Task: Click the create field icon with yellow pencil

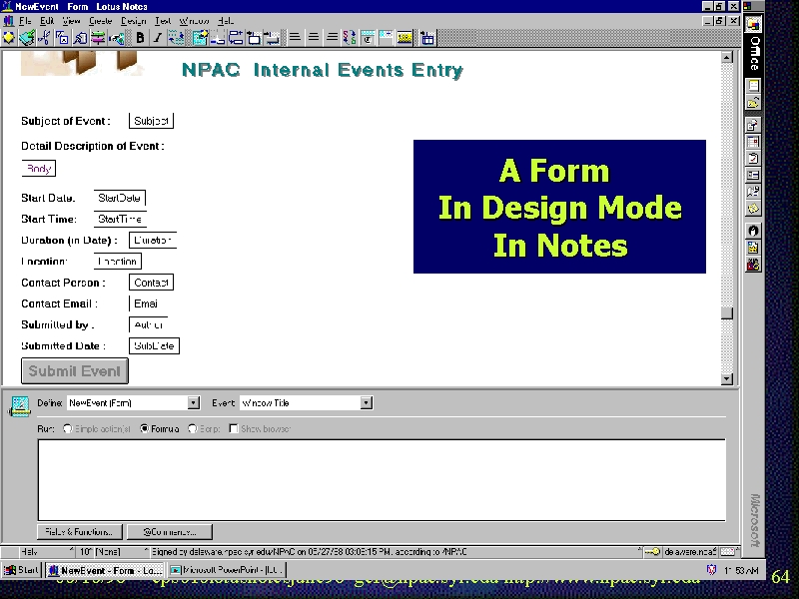Action: pyautogui.click(x=200, y=38)
